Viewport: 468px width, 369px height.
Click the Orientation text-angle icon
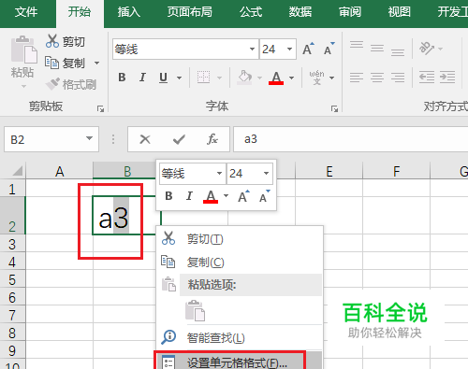click(426, 48)
